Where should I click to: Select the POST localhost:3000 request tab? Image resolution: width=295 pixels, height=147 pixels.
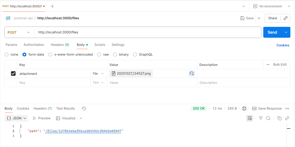pyautogui.click(x=24, y=6)
